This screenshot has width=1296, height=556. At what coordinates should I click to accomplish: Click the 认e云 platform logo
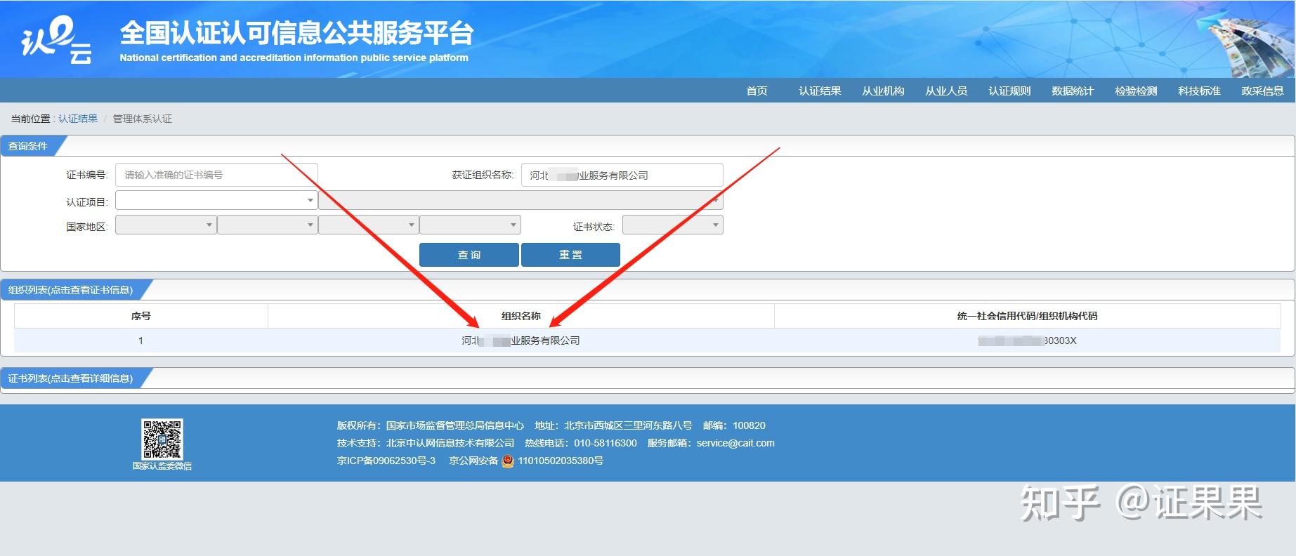pos(56,39)
